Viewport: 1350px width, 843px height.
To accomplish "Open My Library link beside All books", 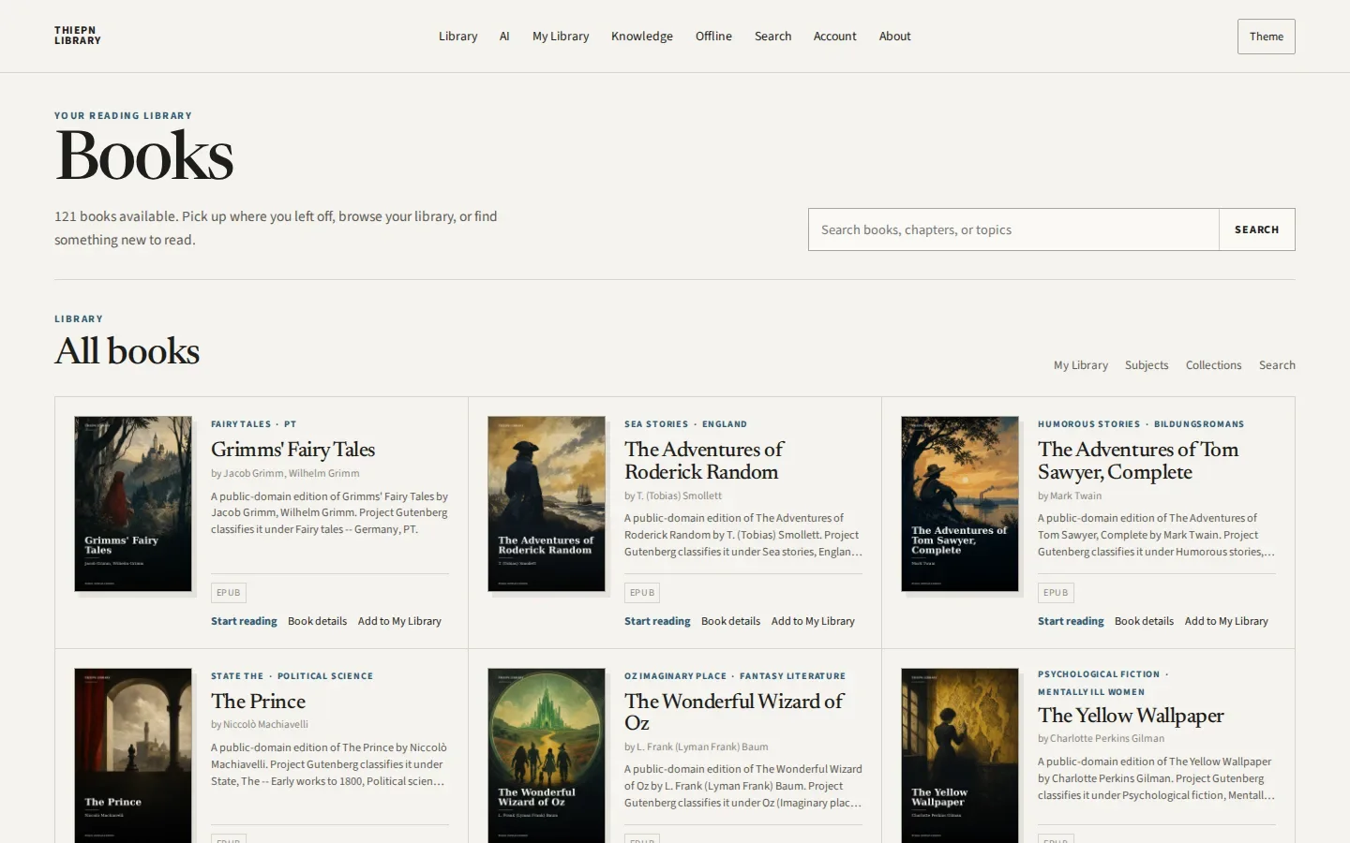I will coord(1080,365).
